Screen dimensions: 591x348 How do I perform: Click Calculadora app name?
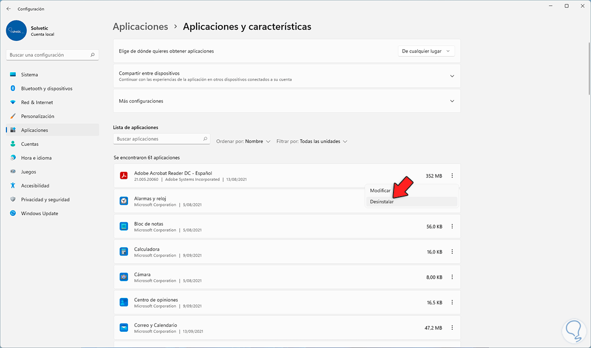pos(147,249)
